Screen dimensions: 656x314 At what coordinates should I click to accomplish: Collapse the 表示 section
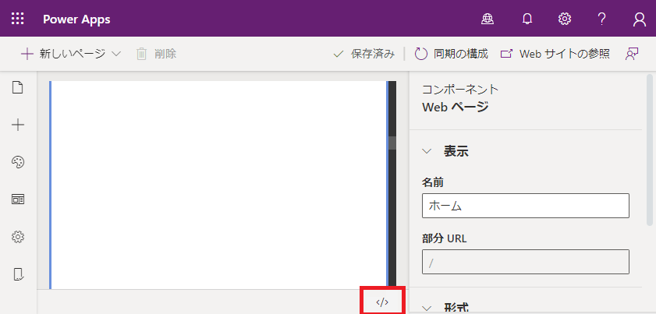pos(427,151)
